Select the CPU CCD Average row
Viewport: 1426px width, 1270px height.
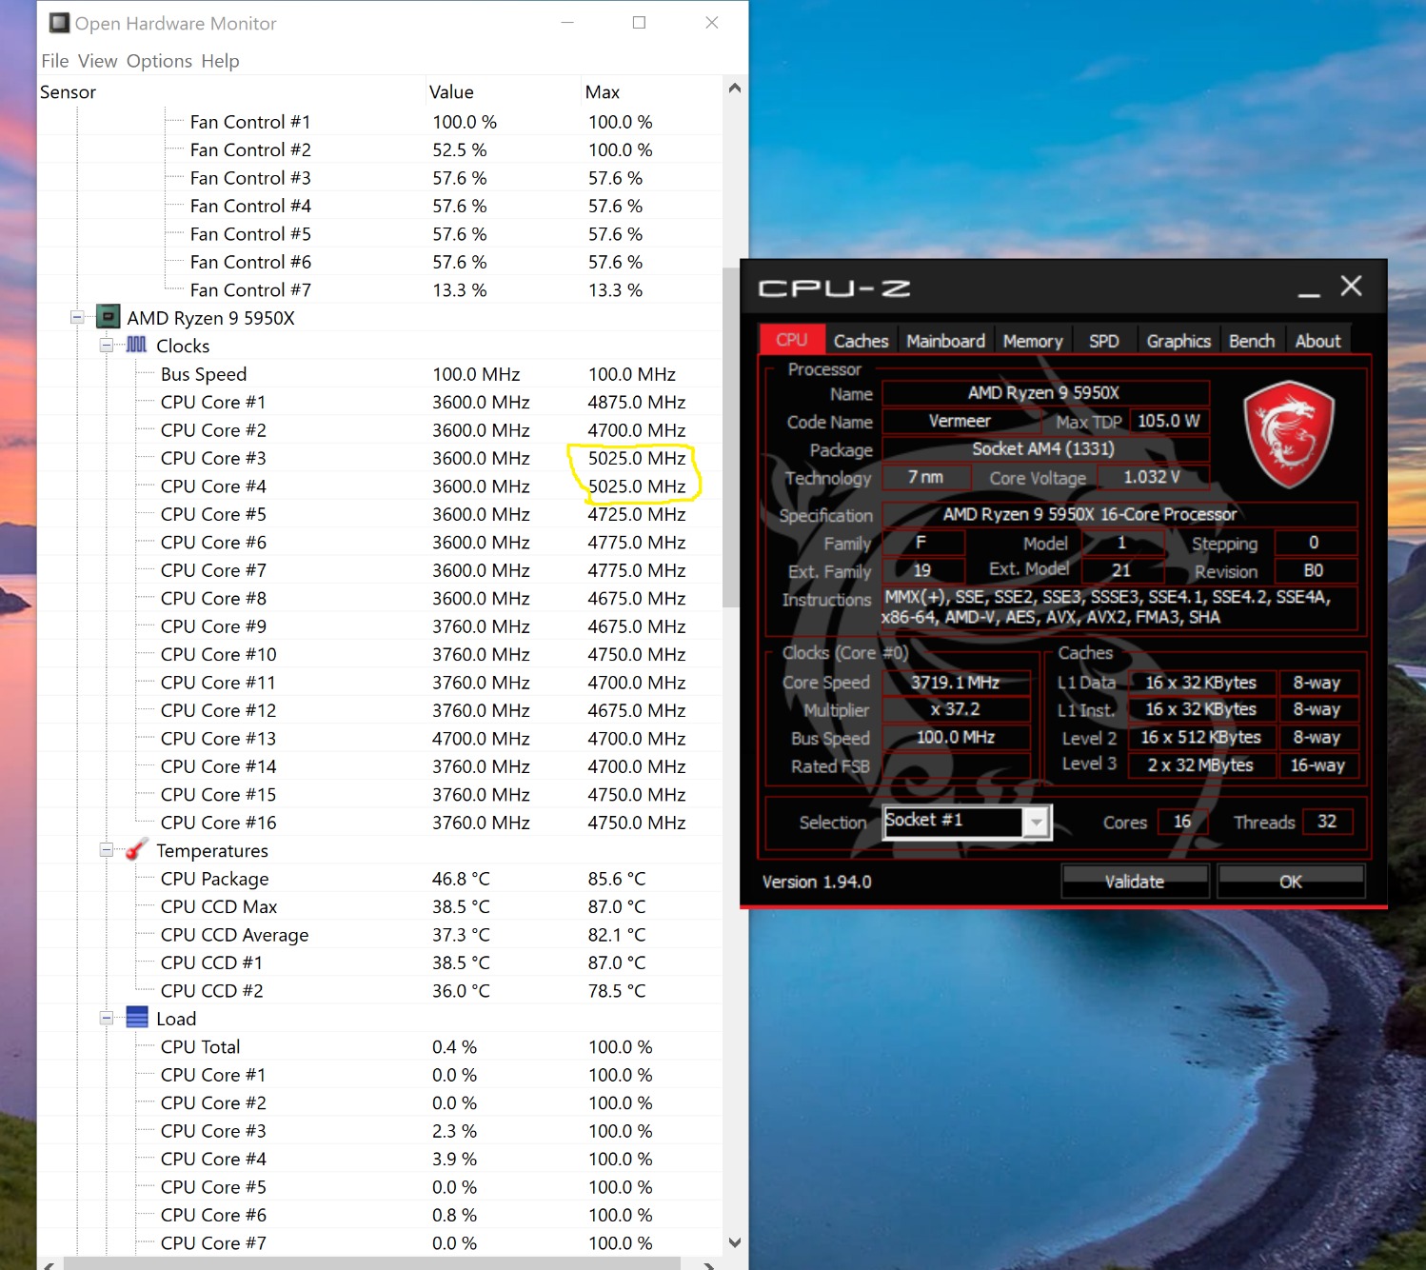[379, 935]
